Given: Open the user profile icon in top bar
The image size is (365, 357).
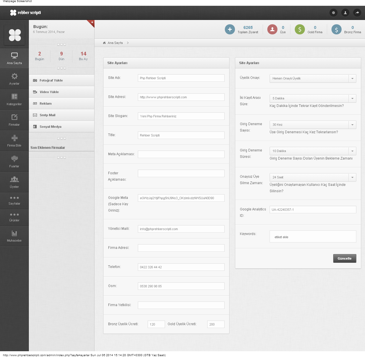Looking at the screenshot, I should click(x=345, y=13).
